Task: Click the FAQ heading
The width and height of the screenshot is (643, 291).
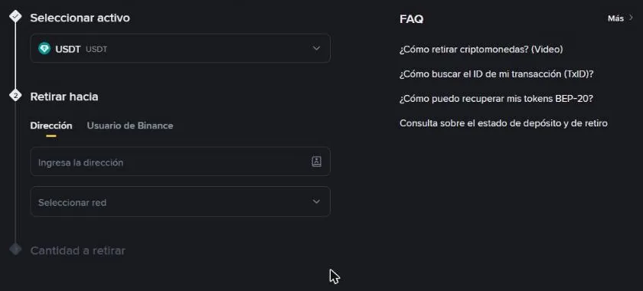Action: point(411,19)
